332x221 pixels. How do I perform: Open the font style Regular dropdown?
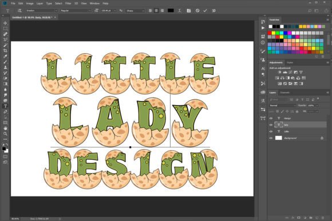[x=76, y=10]
